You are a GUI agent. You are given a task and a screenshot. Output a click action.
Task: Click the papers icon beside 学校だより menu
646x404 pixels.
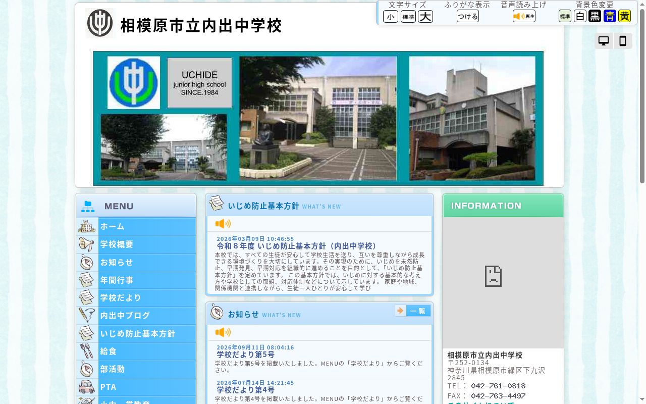87,298
